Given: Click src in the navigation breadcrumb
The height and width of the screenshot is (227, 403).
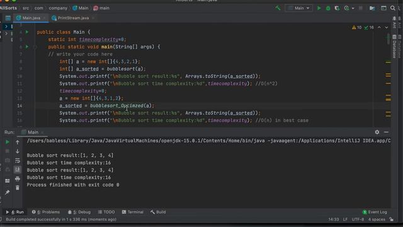Looking at the screenshot, I should point(26,8).
